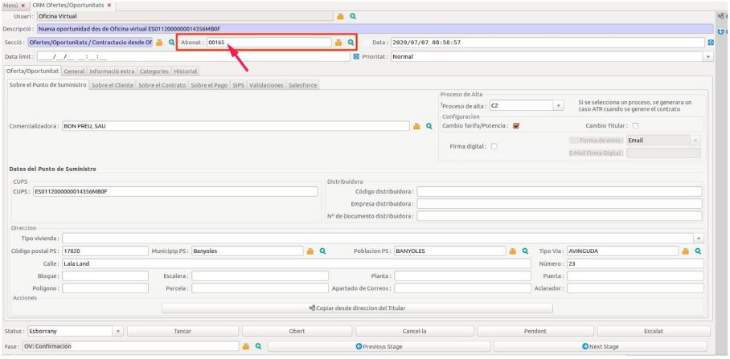Viewport: 730px width, 359px height.
Task: Click the magnifier beside Municipip PS field
Action: coord(322,251)
